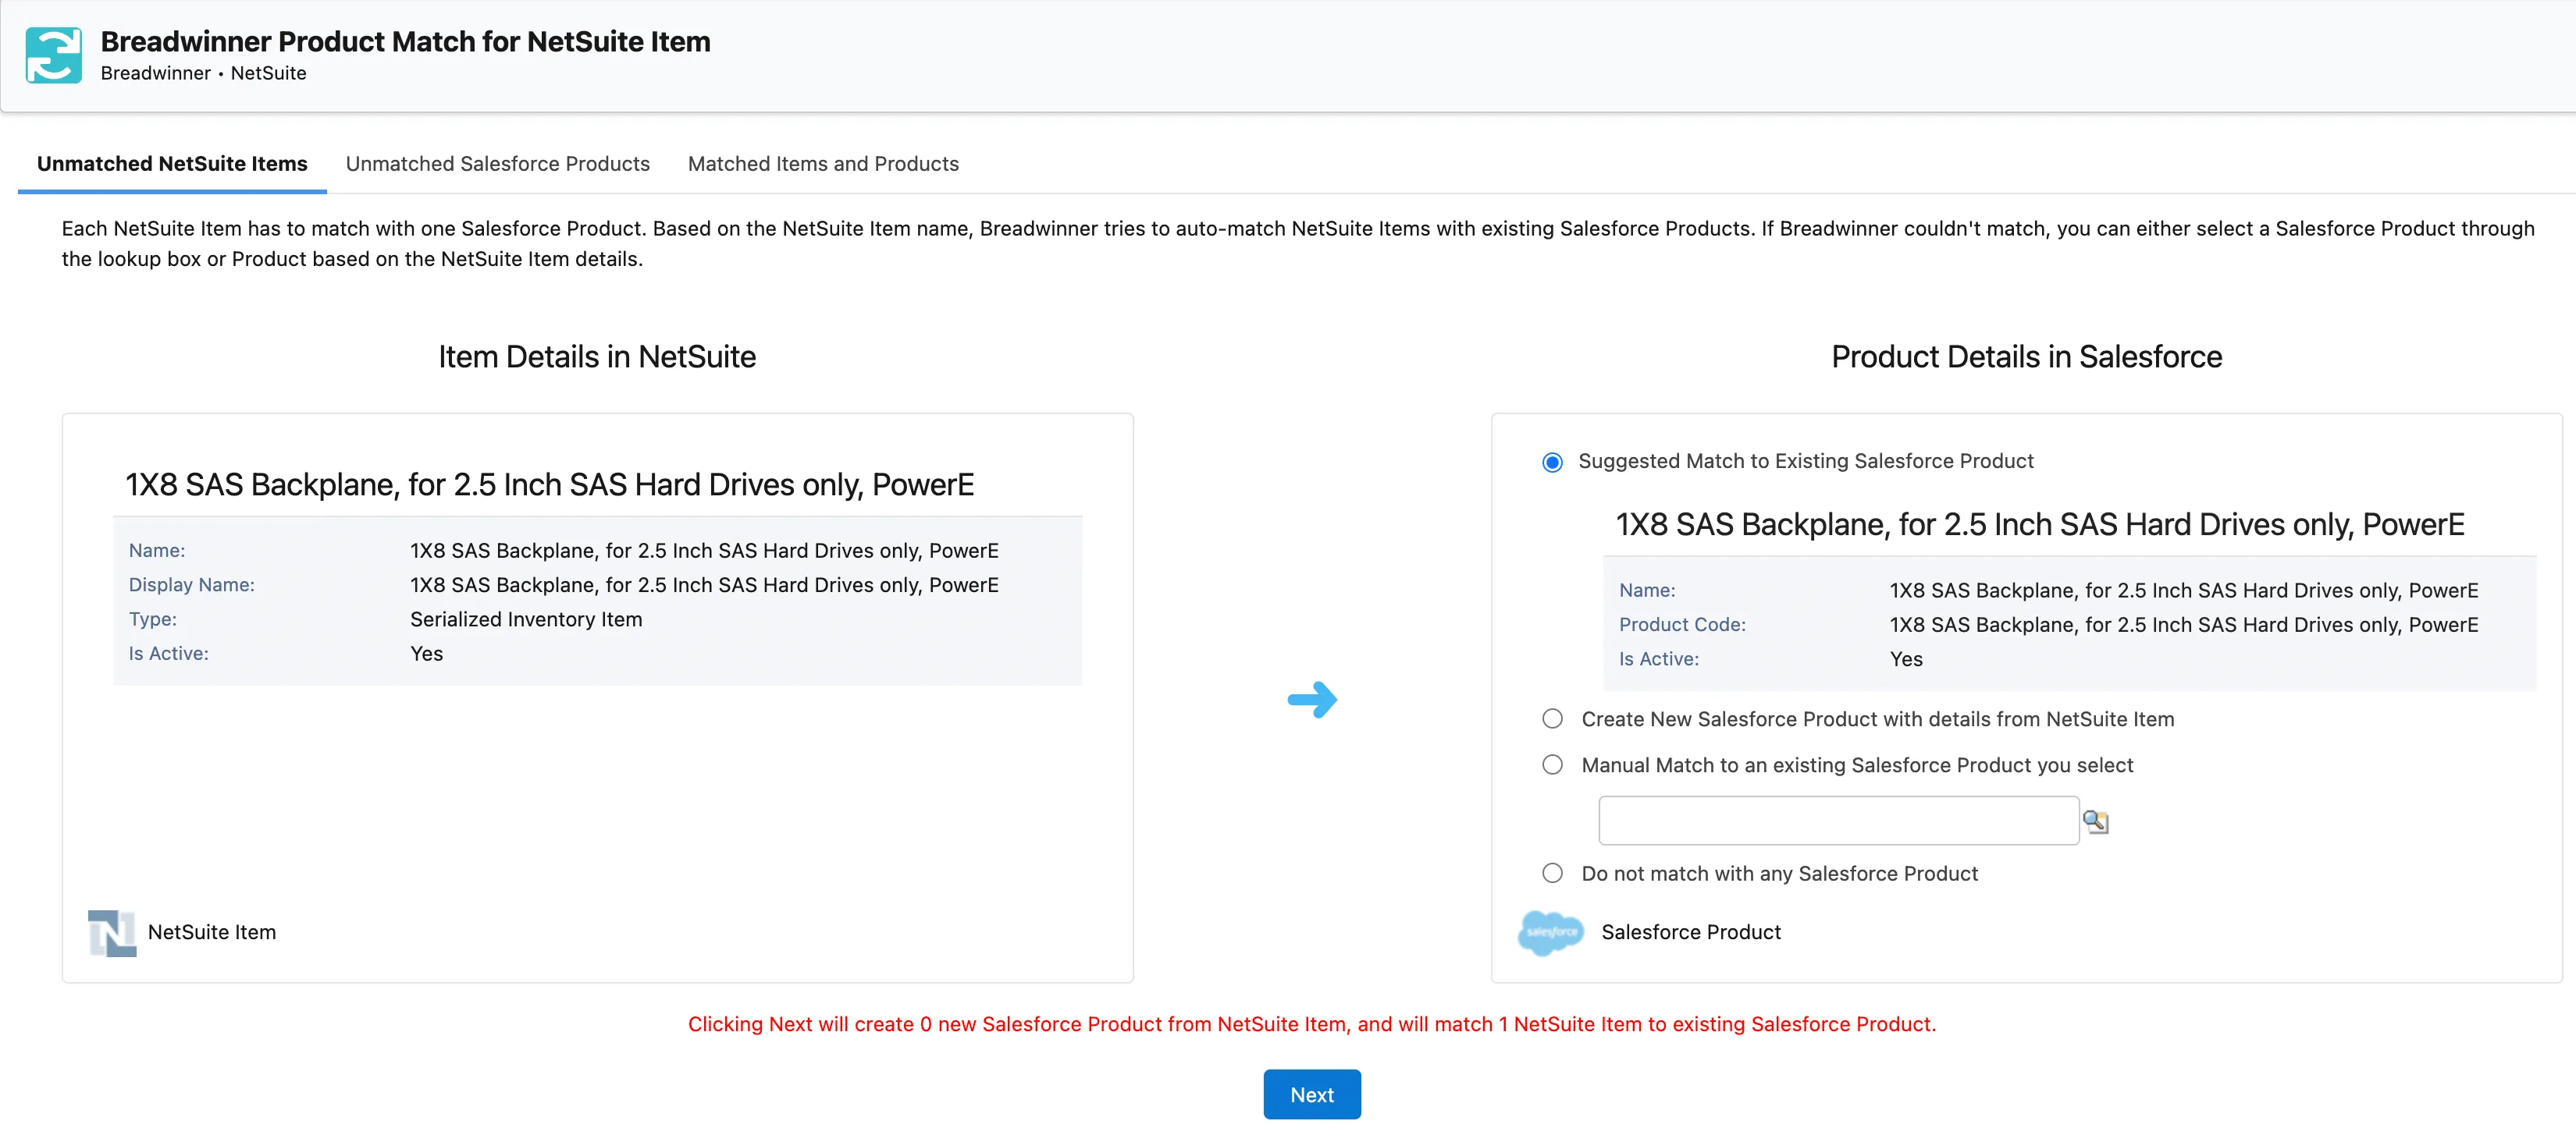Image resolution: width=2576 pixels, height=1142 pixels.
Task: Go to Matched Items and Products tab
Action: point(823,164)
